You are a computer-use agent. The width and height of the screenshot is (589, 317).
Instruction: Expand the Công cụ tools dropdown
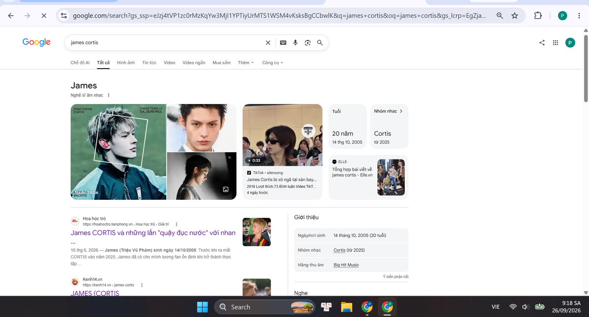point(272,63)
